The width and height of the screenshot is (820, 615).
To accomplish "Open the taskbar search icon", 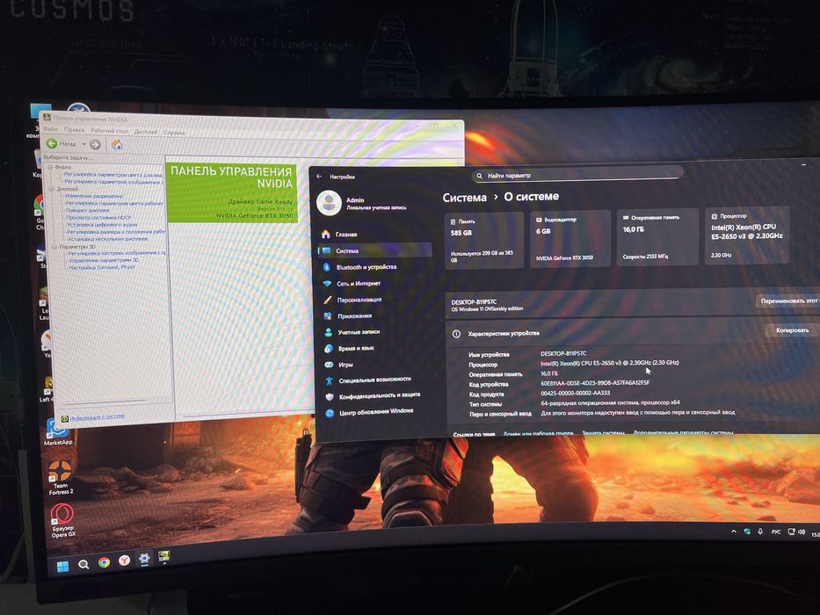I will point(83,565).
